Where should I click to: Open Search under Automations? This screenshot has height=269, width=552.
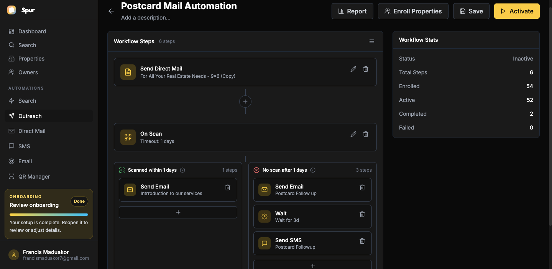point(49,101)
